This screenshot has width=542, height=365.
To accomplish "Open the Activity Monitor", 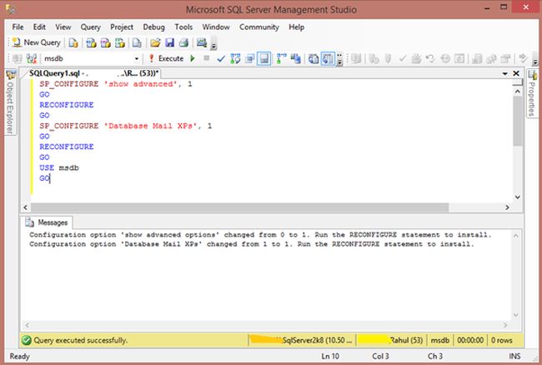I will tap(202, 42).
